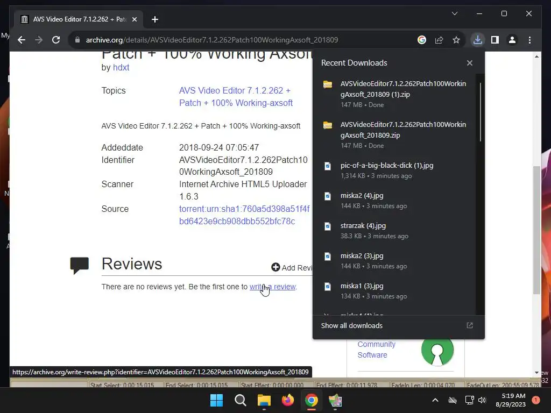Open miska1 (3).jpg download
The height and width of the screenshot is (413, 551).
[x=395, y=291]
